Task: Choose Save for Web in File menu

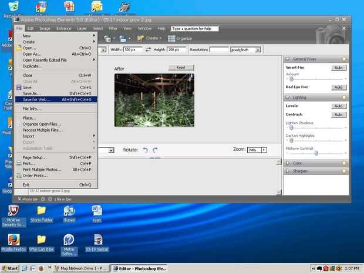Action: (x=56, y=99)
